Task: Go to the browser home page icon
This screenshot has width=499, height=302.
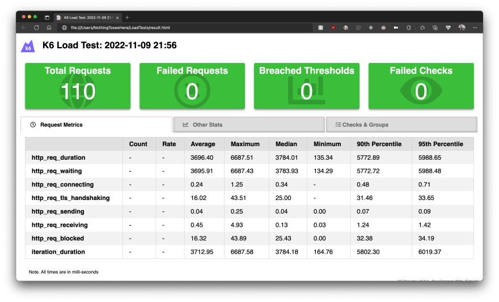Action: [49, 28]
